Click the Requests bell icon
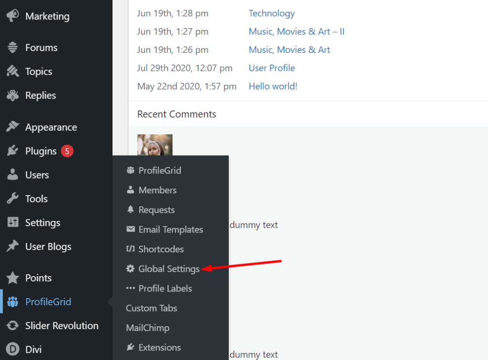This screenshot has width=488, height=360. [130, 210]
